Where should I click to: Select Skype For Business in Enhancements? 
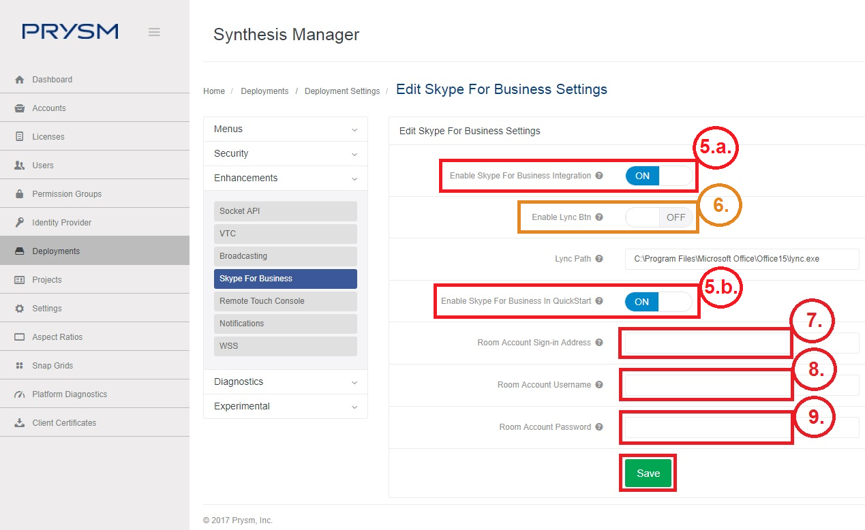(x=286, y=279)
